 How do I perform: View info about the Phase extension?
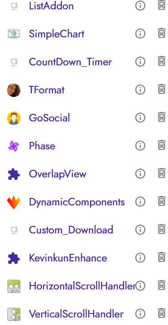pyautogui.click(x=140, y=146)
